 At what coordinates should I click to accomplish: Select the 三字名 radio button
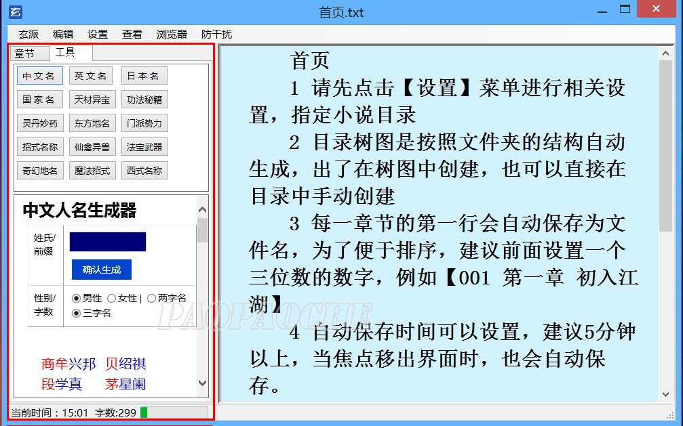76,314
